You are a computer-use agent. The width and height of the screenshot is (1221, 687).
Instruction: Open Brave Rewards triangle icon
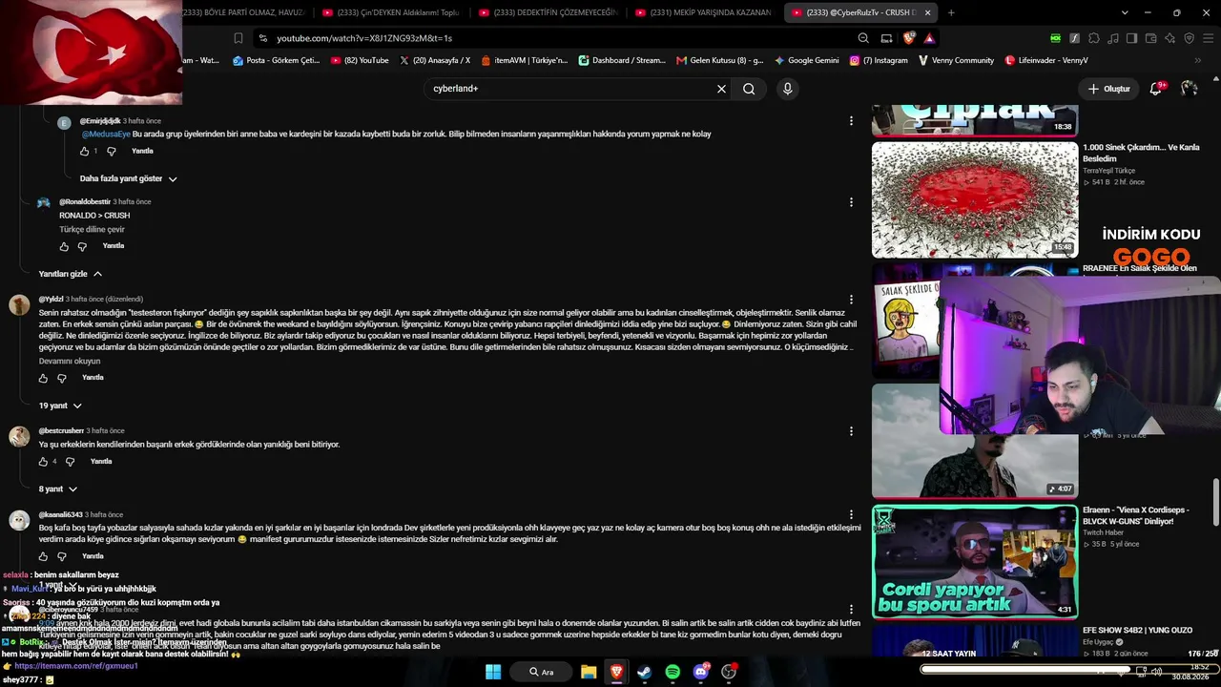928,38
